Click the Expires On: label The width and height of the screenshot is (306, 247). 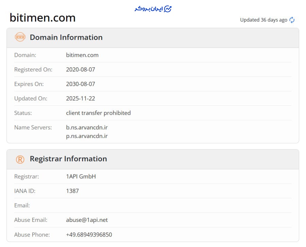pos(29,84)
